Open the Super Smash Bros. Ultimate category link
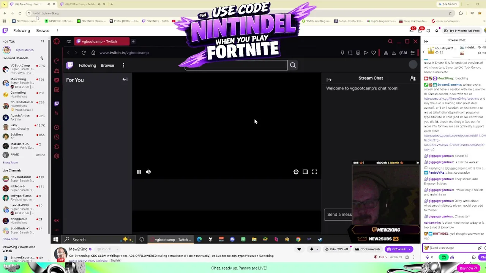 [88, 260]
